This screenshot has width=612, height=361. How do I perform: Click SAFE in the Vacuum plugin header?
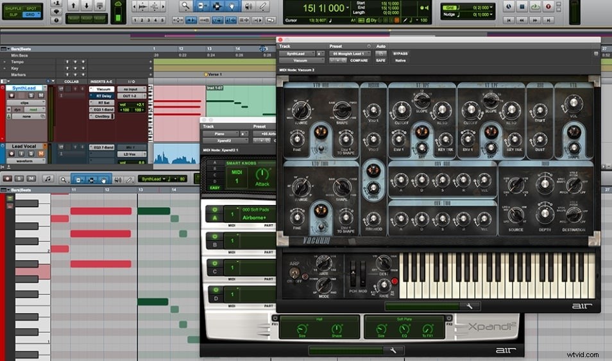(x=380, y=60)
